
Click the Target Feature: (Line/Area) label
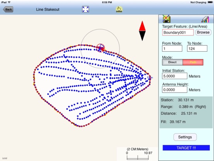click(185, 26)
